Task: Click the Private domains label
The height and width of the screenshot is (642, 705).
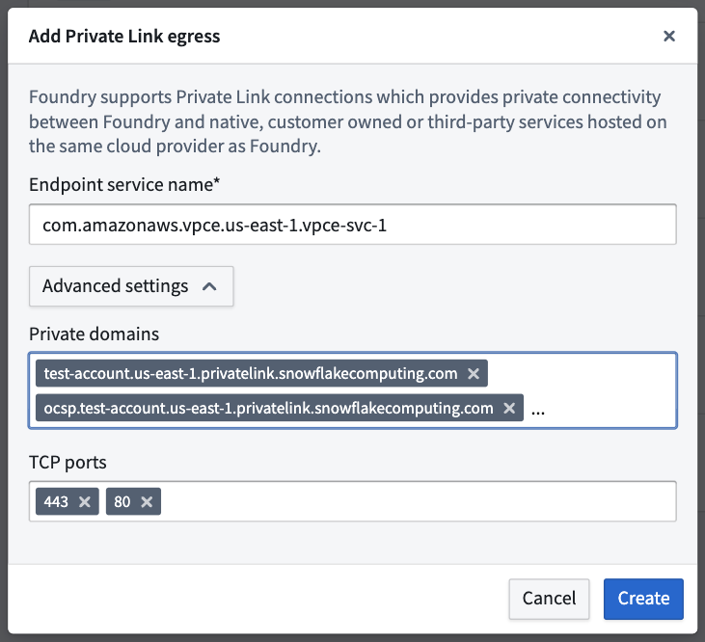Action: coord(94,334)
